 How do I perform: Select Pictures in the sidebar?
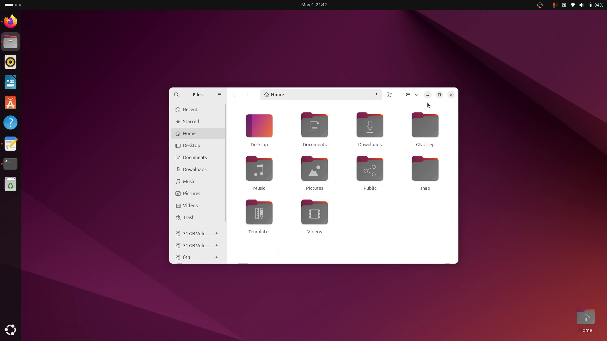[x=198, y=194]
